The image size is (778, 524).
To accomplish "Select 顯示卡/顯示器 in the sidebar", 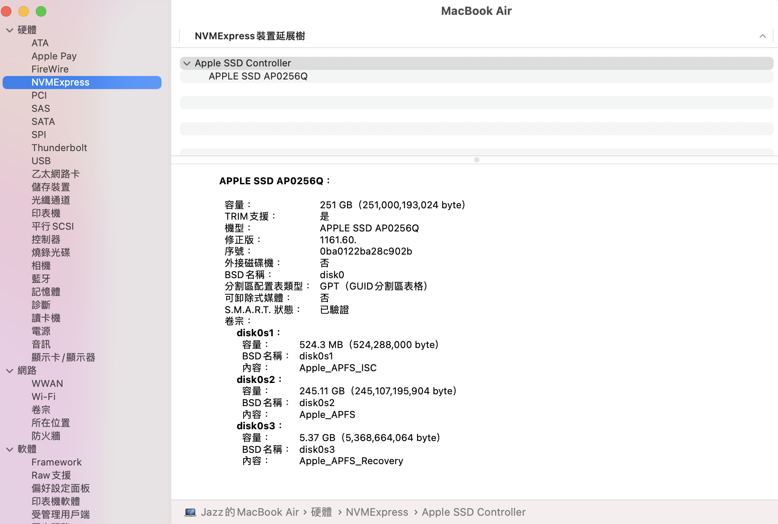I will [x=64, y=358].
